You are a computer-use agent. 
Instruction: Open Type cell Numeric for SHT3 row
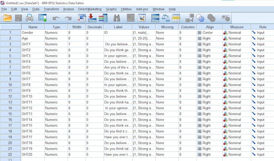point(56,56)
